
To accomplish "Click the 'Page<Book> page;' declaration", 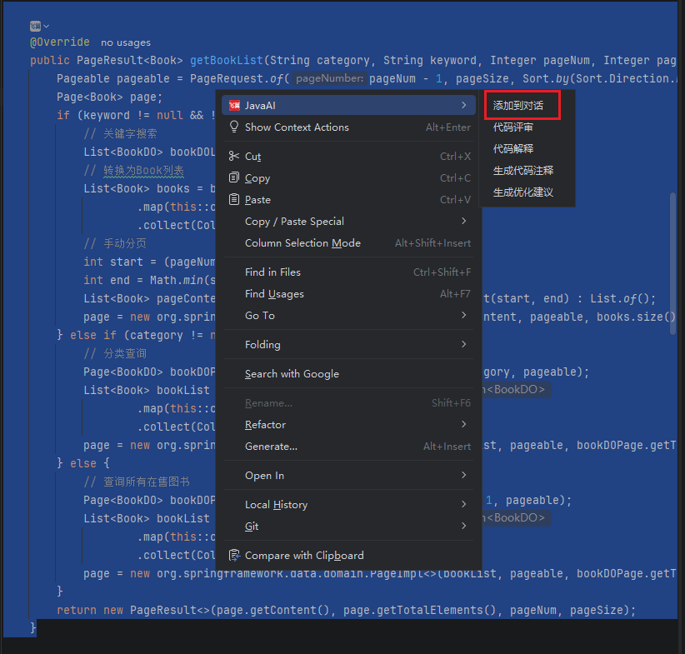I will (x=109, y=97).
